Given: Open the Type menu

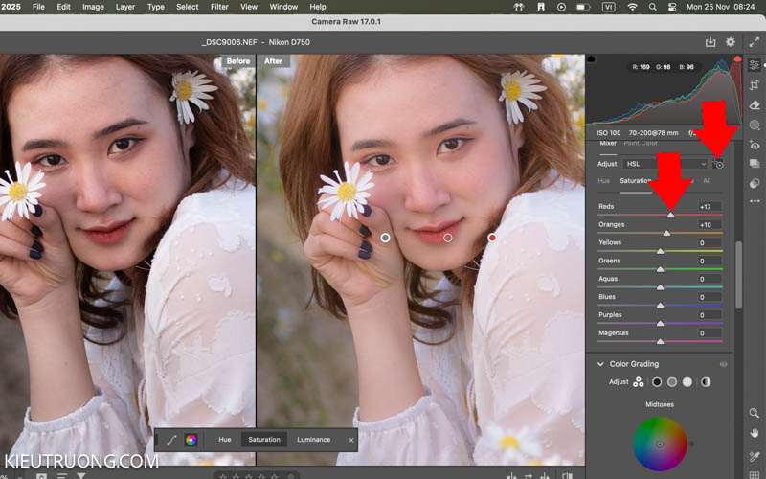Looking at the screenshot, I should click(x=156, y=7).
